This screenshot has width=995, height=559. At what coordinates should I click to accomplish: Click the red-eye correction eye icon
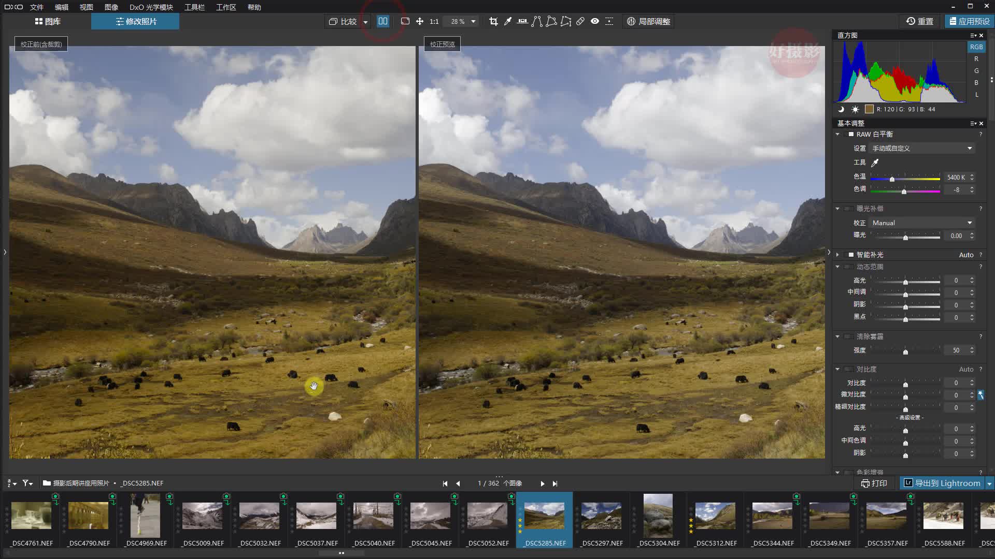pyautogui.click(x=594, y=21)
